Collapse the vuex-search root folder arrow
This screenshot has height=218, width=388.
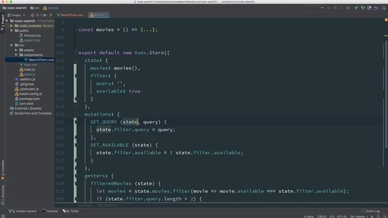click(x=7, y=21)
